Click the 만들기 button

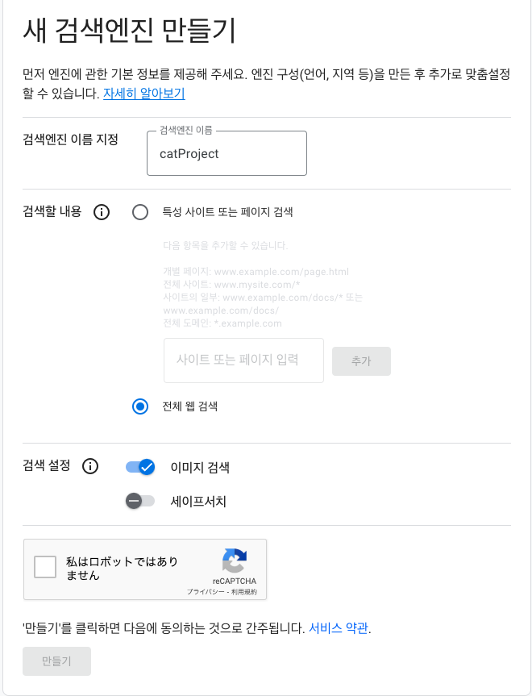[56, 661]
